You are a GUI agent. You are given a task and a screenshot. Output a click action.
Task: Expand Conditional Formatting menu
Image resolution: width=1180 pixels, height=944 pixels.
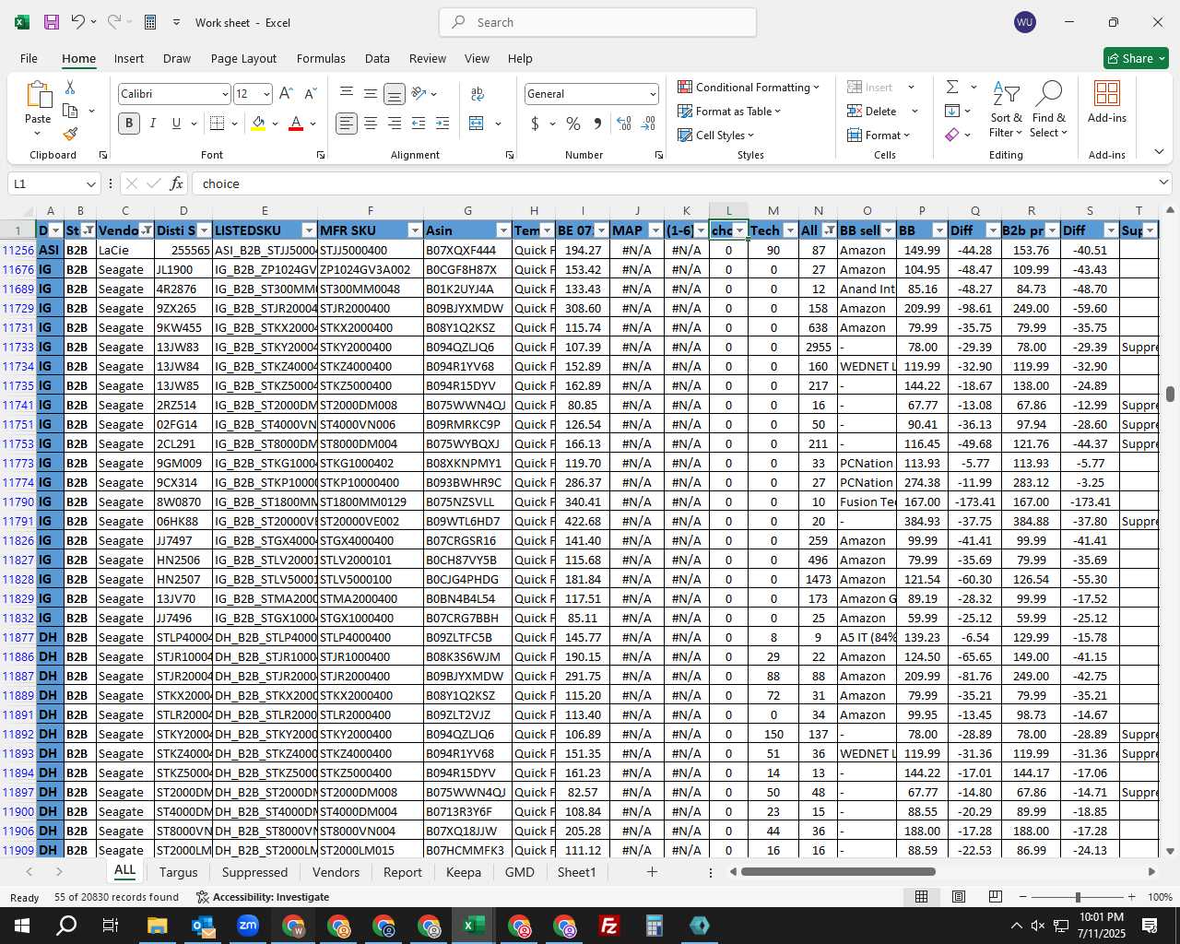coord(749,87)
